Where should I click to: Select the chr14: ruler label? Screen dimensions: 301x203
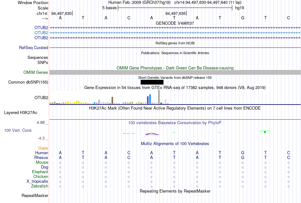[42, 13]
